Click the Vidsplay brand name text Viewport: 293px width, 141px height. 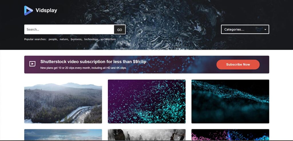[46, 11]
